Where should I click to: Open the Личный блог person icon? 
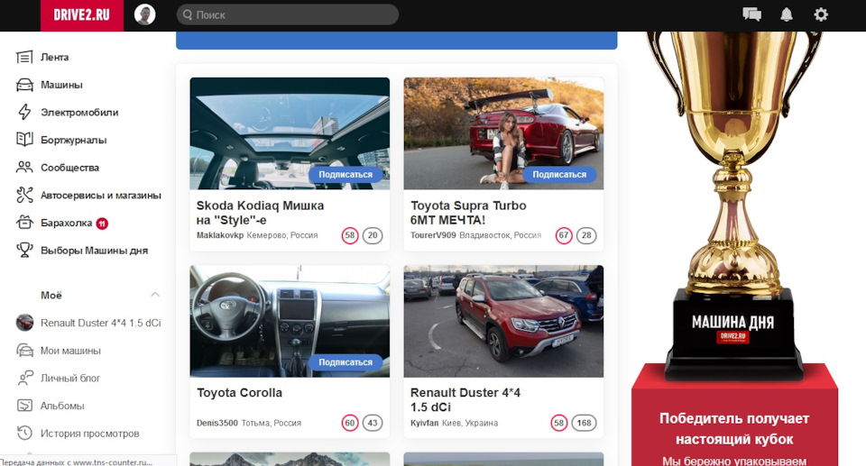[x=24, y=378]
